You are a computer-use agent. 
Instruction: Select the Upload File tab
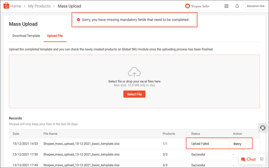pyautogui.click(x=55, y=36)
